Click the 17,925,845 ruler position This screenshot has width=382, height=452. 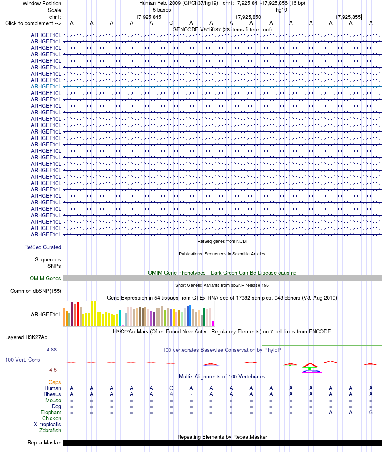pos(148,17)
